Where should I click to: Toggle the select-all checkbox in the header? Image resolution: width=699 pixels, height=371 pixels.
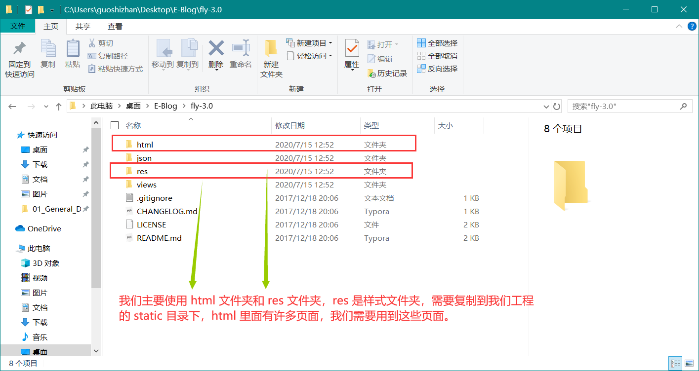[115, 125]
